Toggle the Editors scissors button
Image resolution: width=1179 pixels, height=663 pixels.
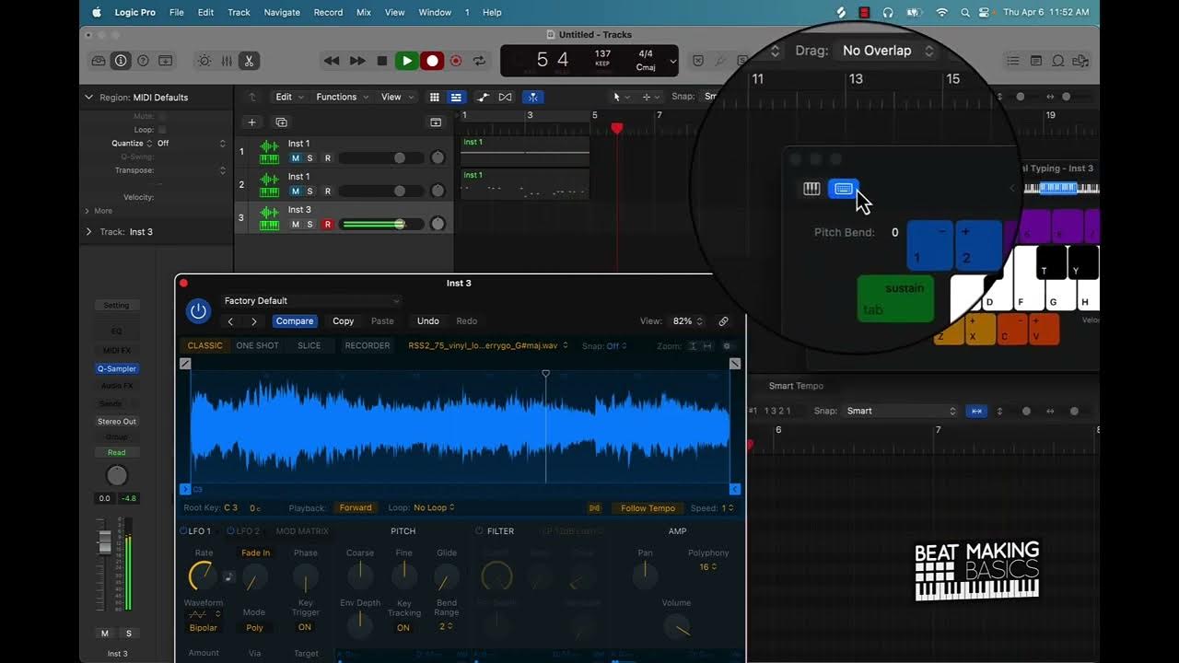(249, 61)
